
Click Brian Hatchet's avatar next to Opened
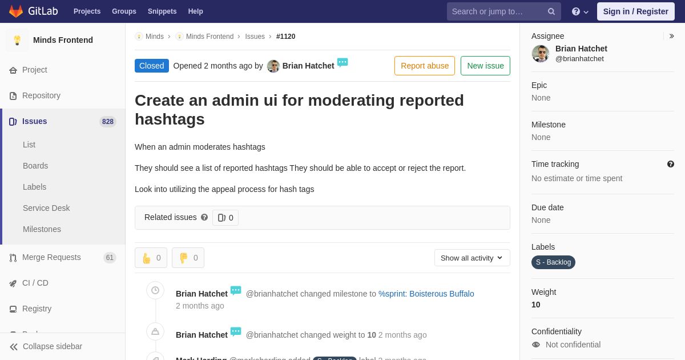point(273,66)
